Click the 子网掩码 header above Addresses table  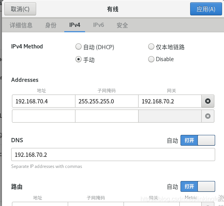[x=107, y=91]
